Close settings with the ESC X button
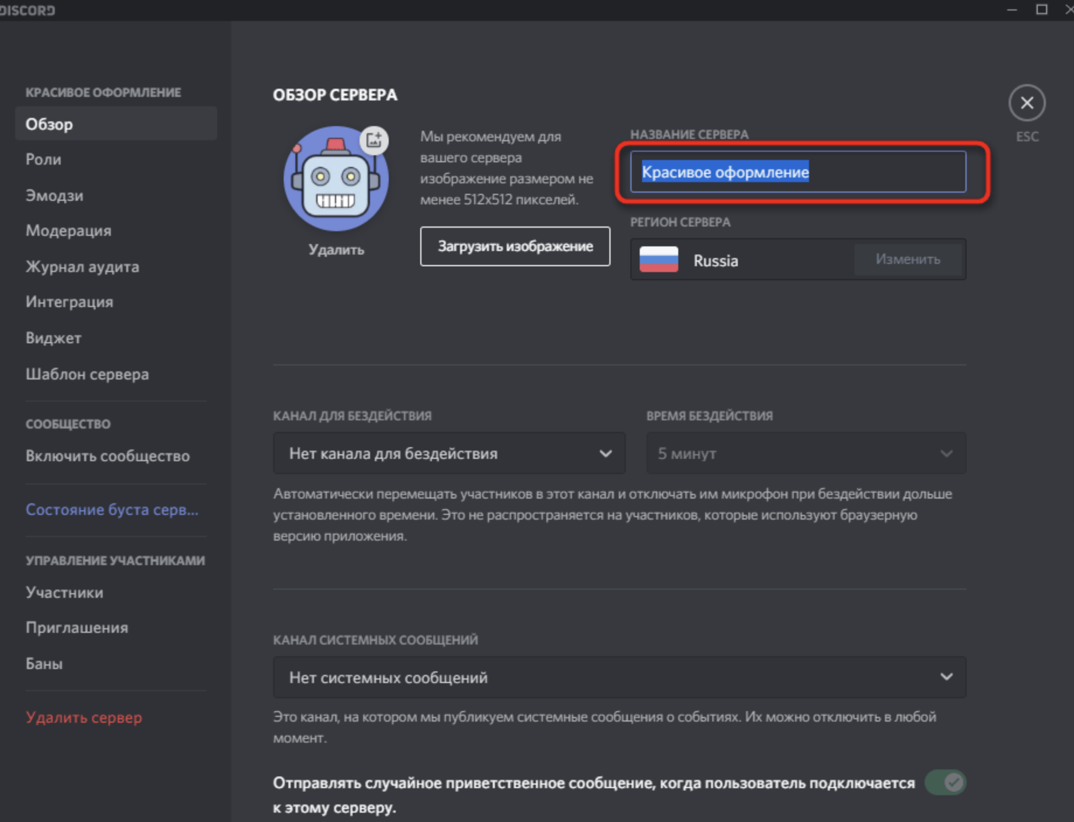The width and height of the screenshot is (1074, 822). (1026, 103)
